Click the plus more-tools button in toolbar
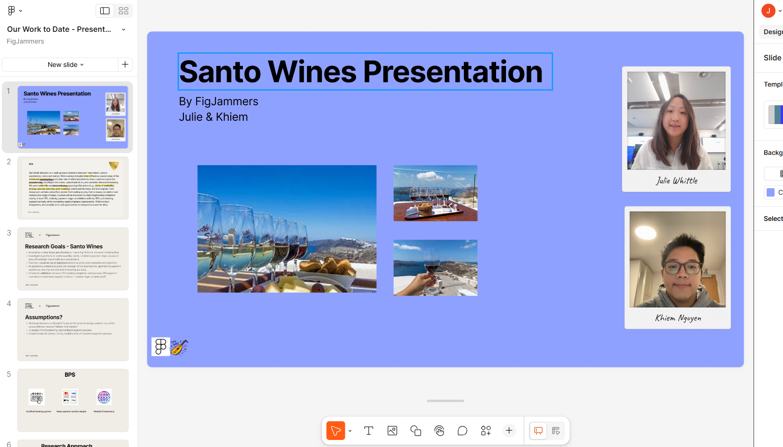Viewport: 783px width, 447px height. [x=509, y=431]
